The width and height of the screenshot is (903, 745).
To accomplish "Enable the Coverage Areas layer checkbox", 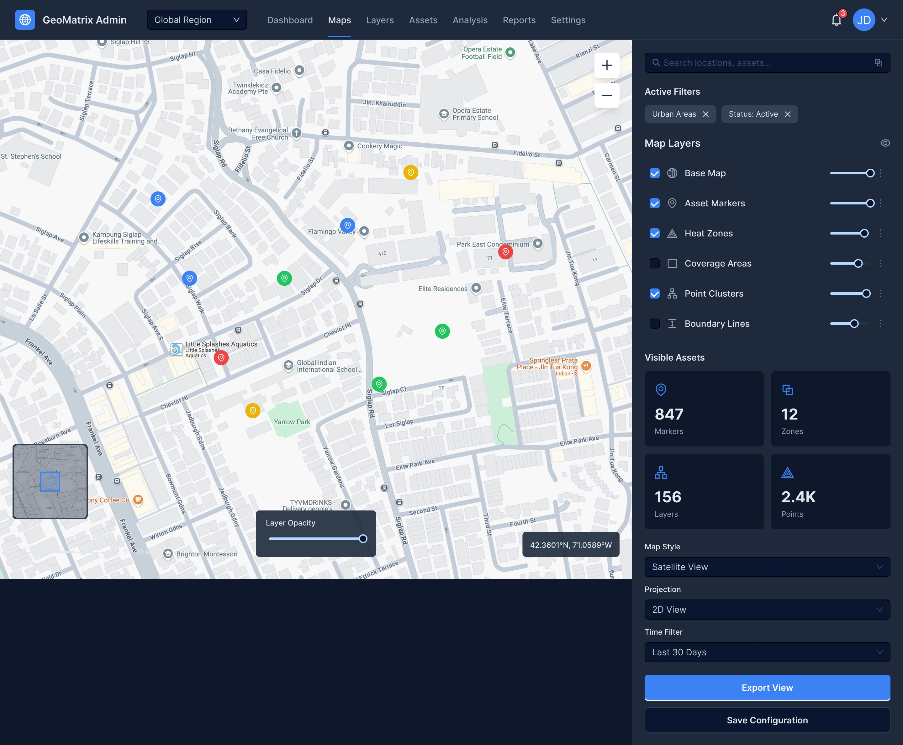I will [654, 263].
